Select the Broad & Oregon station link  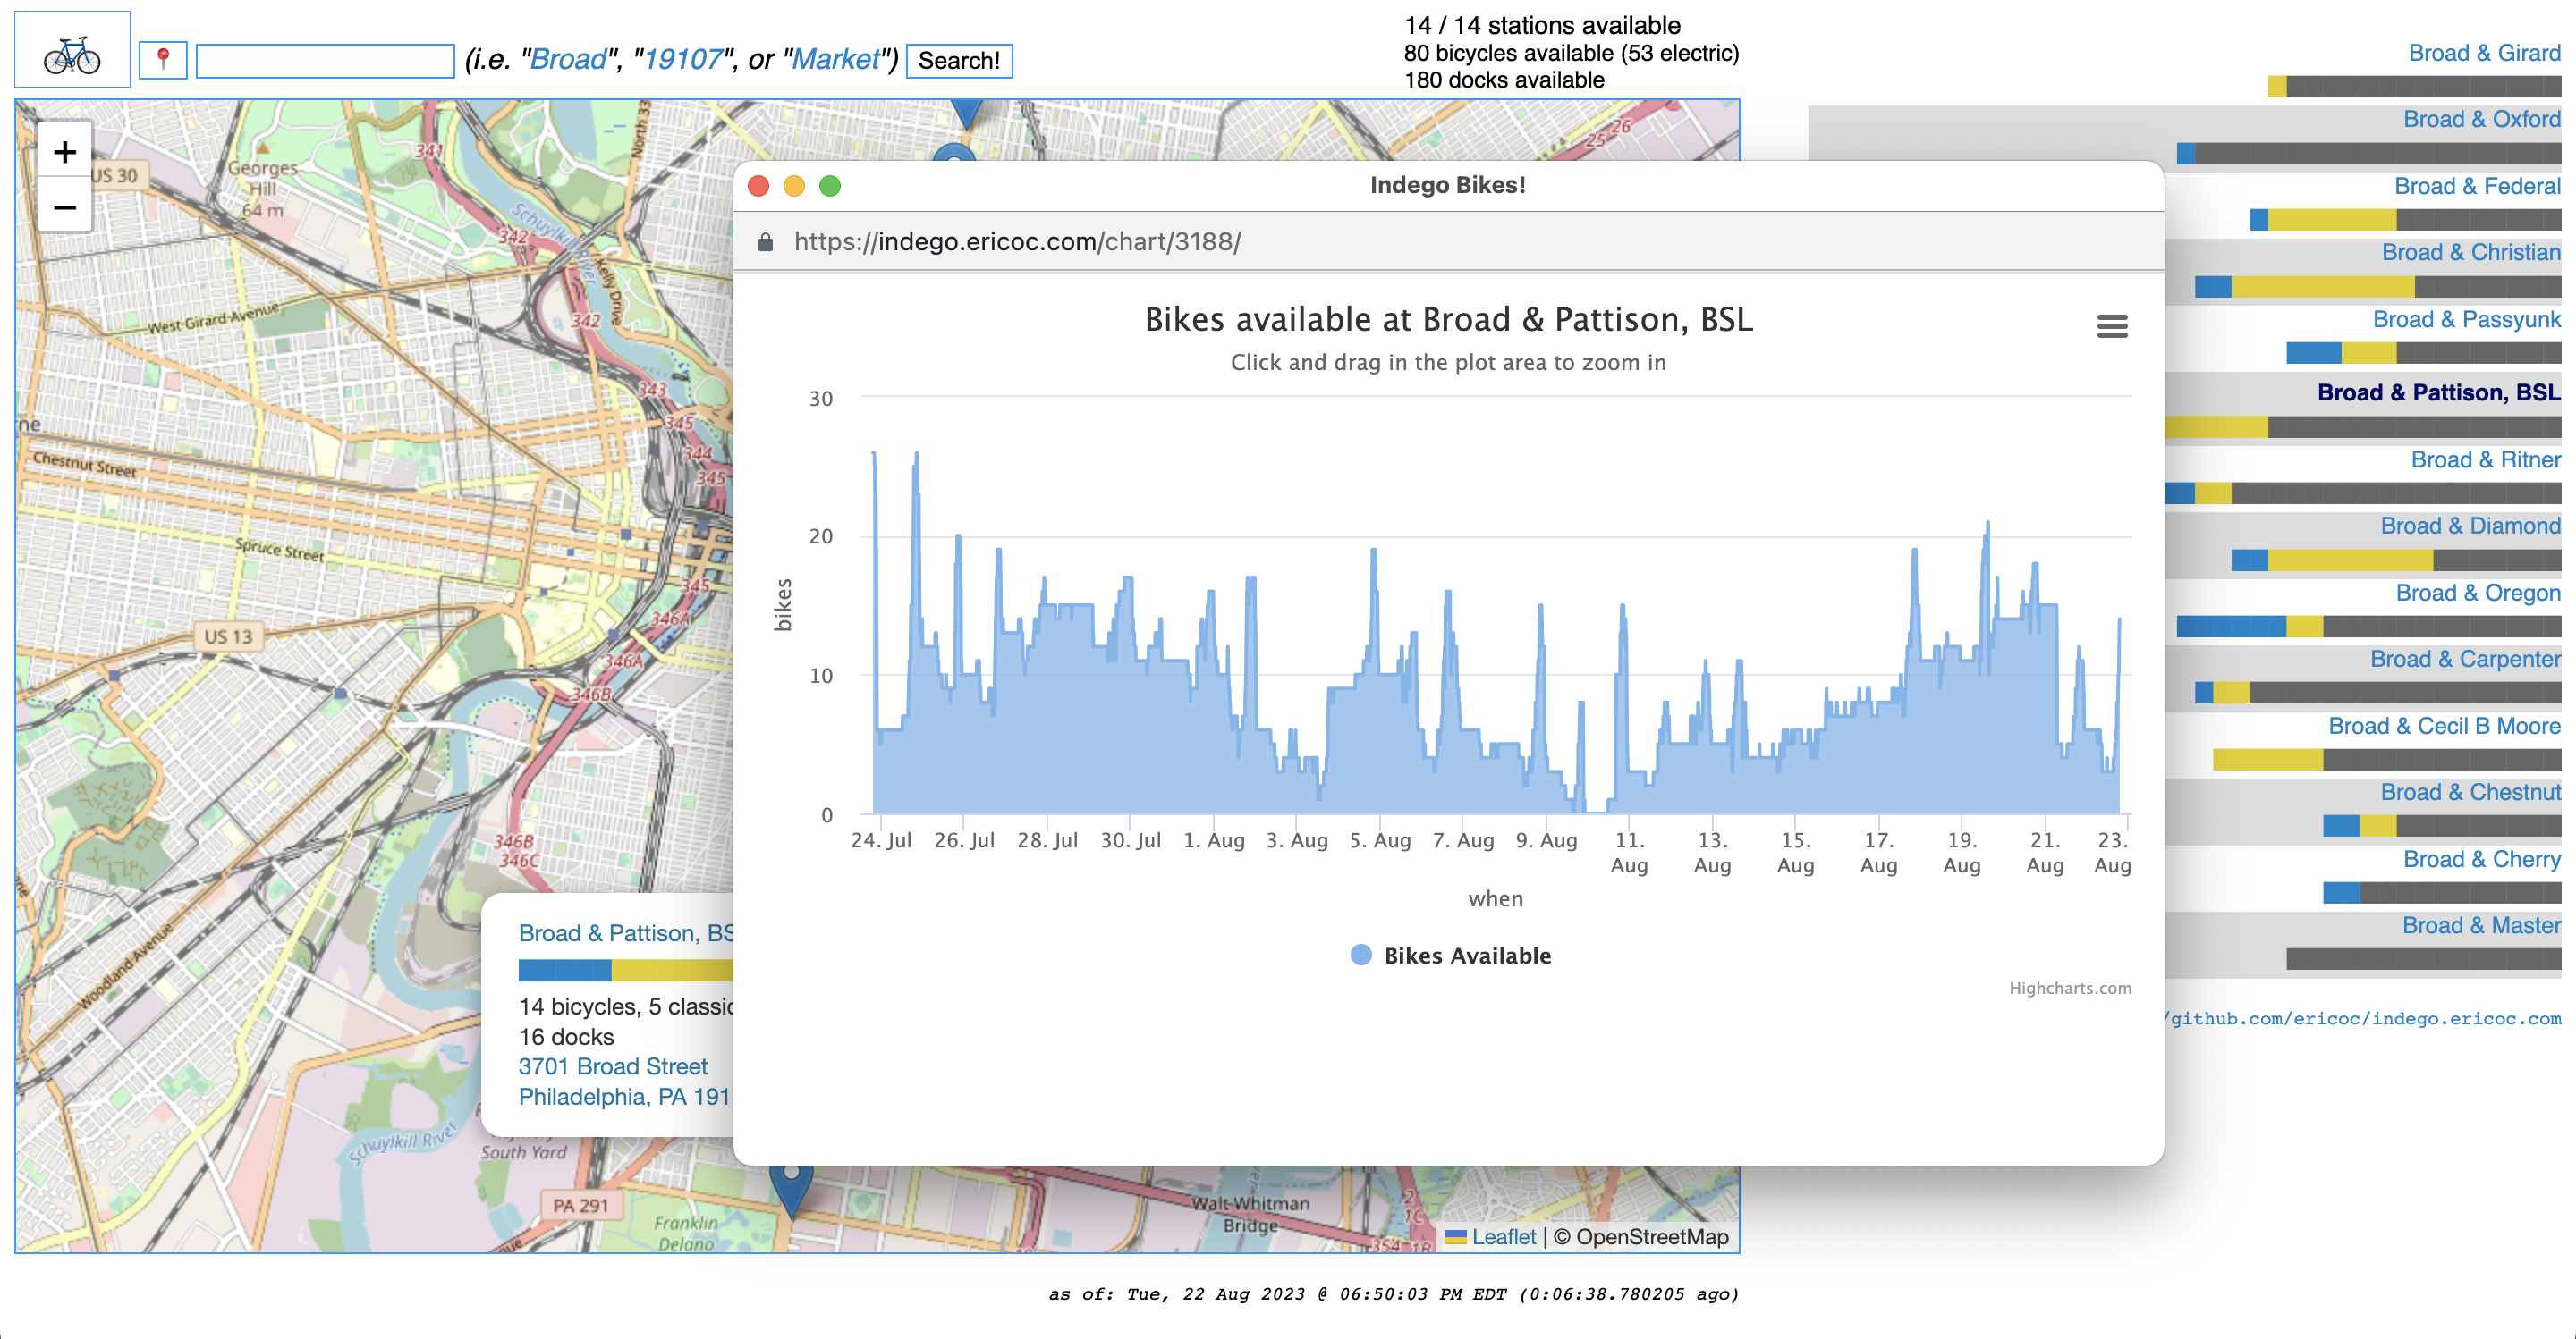[2477, 593]
